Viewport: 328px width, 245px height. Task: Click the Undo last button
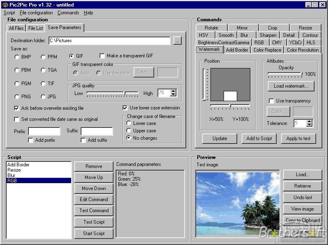[x=303, y=197]
